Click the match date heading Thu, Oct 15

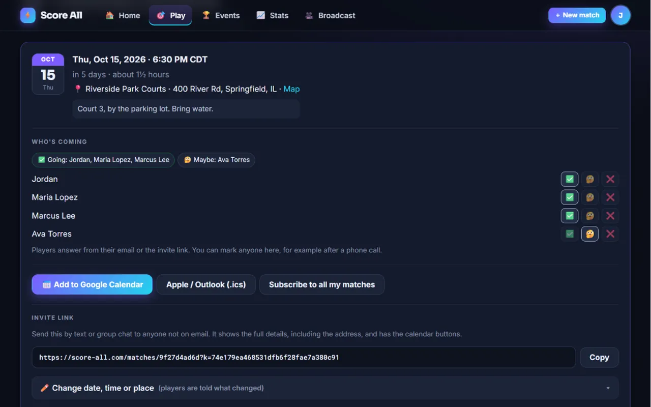pyautogui.click(x=140, y=60)
